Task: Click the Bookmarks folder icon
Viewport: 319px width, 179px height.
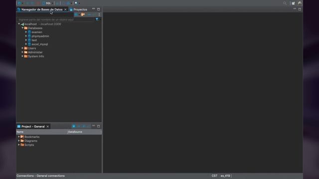Action: point(22,137)
